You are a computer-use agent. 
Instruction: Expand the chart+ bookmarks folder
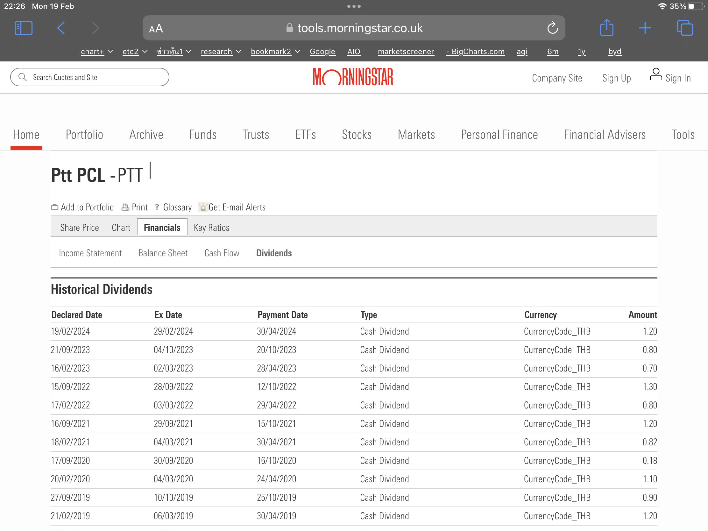(x=97, y=52)
